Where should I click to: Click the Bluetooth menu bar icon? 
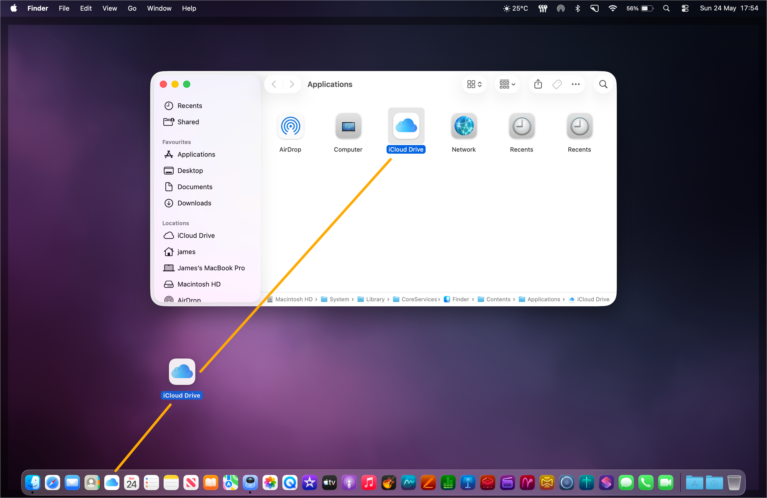click(x=578, y=8)
